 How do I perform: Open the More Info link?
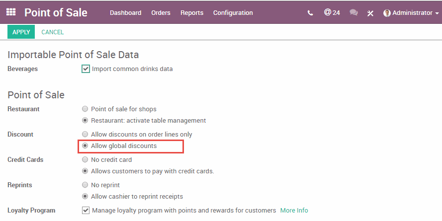coord(294,211)
